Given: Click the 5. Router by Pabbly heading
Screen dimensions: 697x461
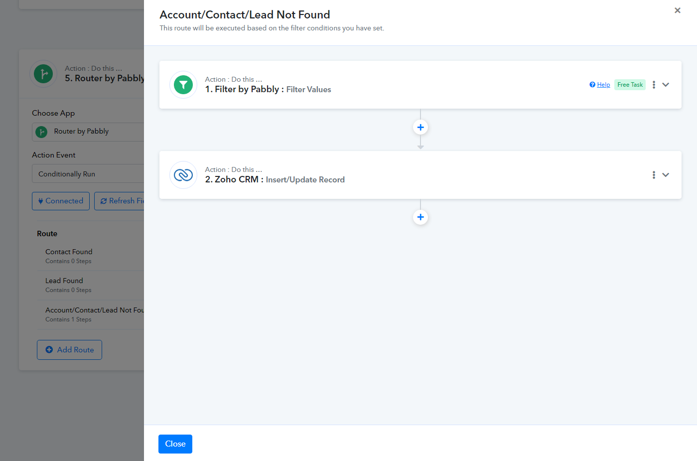Looking at the screenshot, I should coord(105,78).
